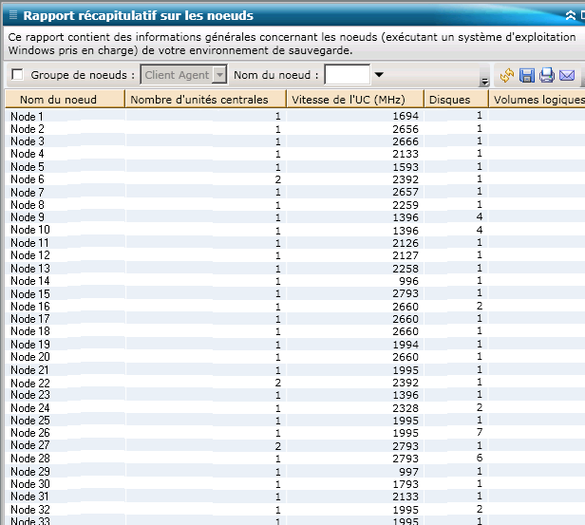The image size is (585, 525).
Task: Open the Client Agent group dropdown
Action: pos(220,75)
